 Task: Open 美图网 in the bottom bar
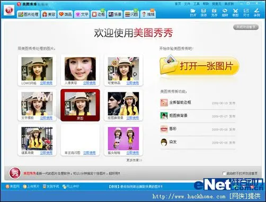coord(13,187)
